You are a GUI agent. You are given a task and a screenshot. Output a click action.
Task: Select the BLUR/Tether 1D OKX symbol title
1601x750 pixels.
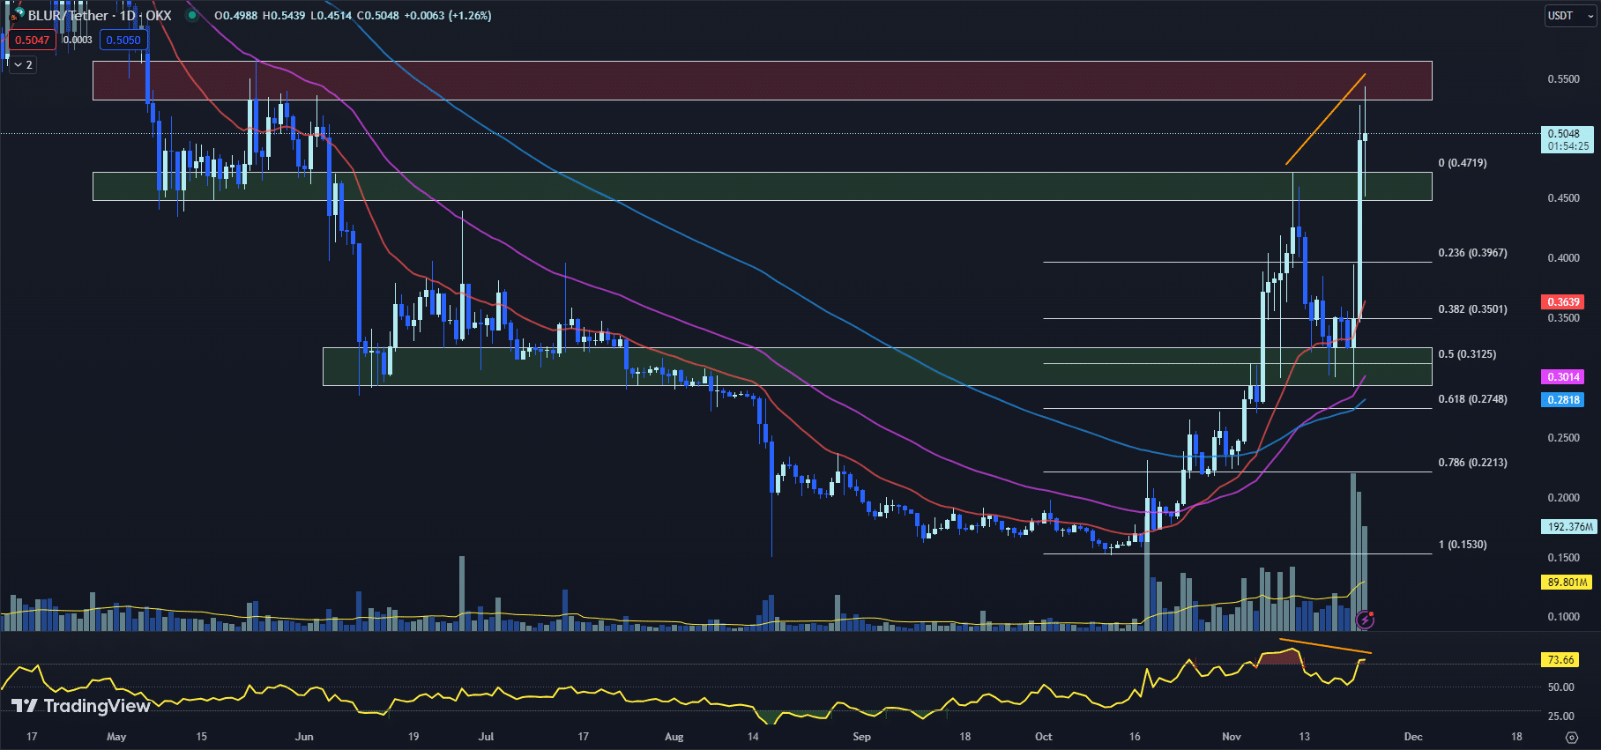99,16
